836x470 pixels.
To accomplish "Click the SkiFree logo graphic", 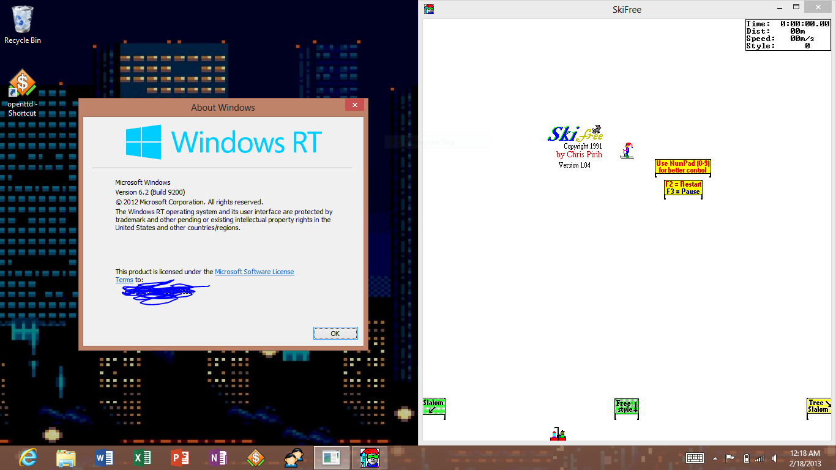I will point(575,133).
